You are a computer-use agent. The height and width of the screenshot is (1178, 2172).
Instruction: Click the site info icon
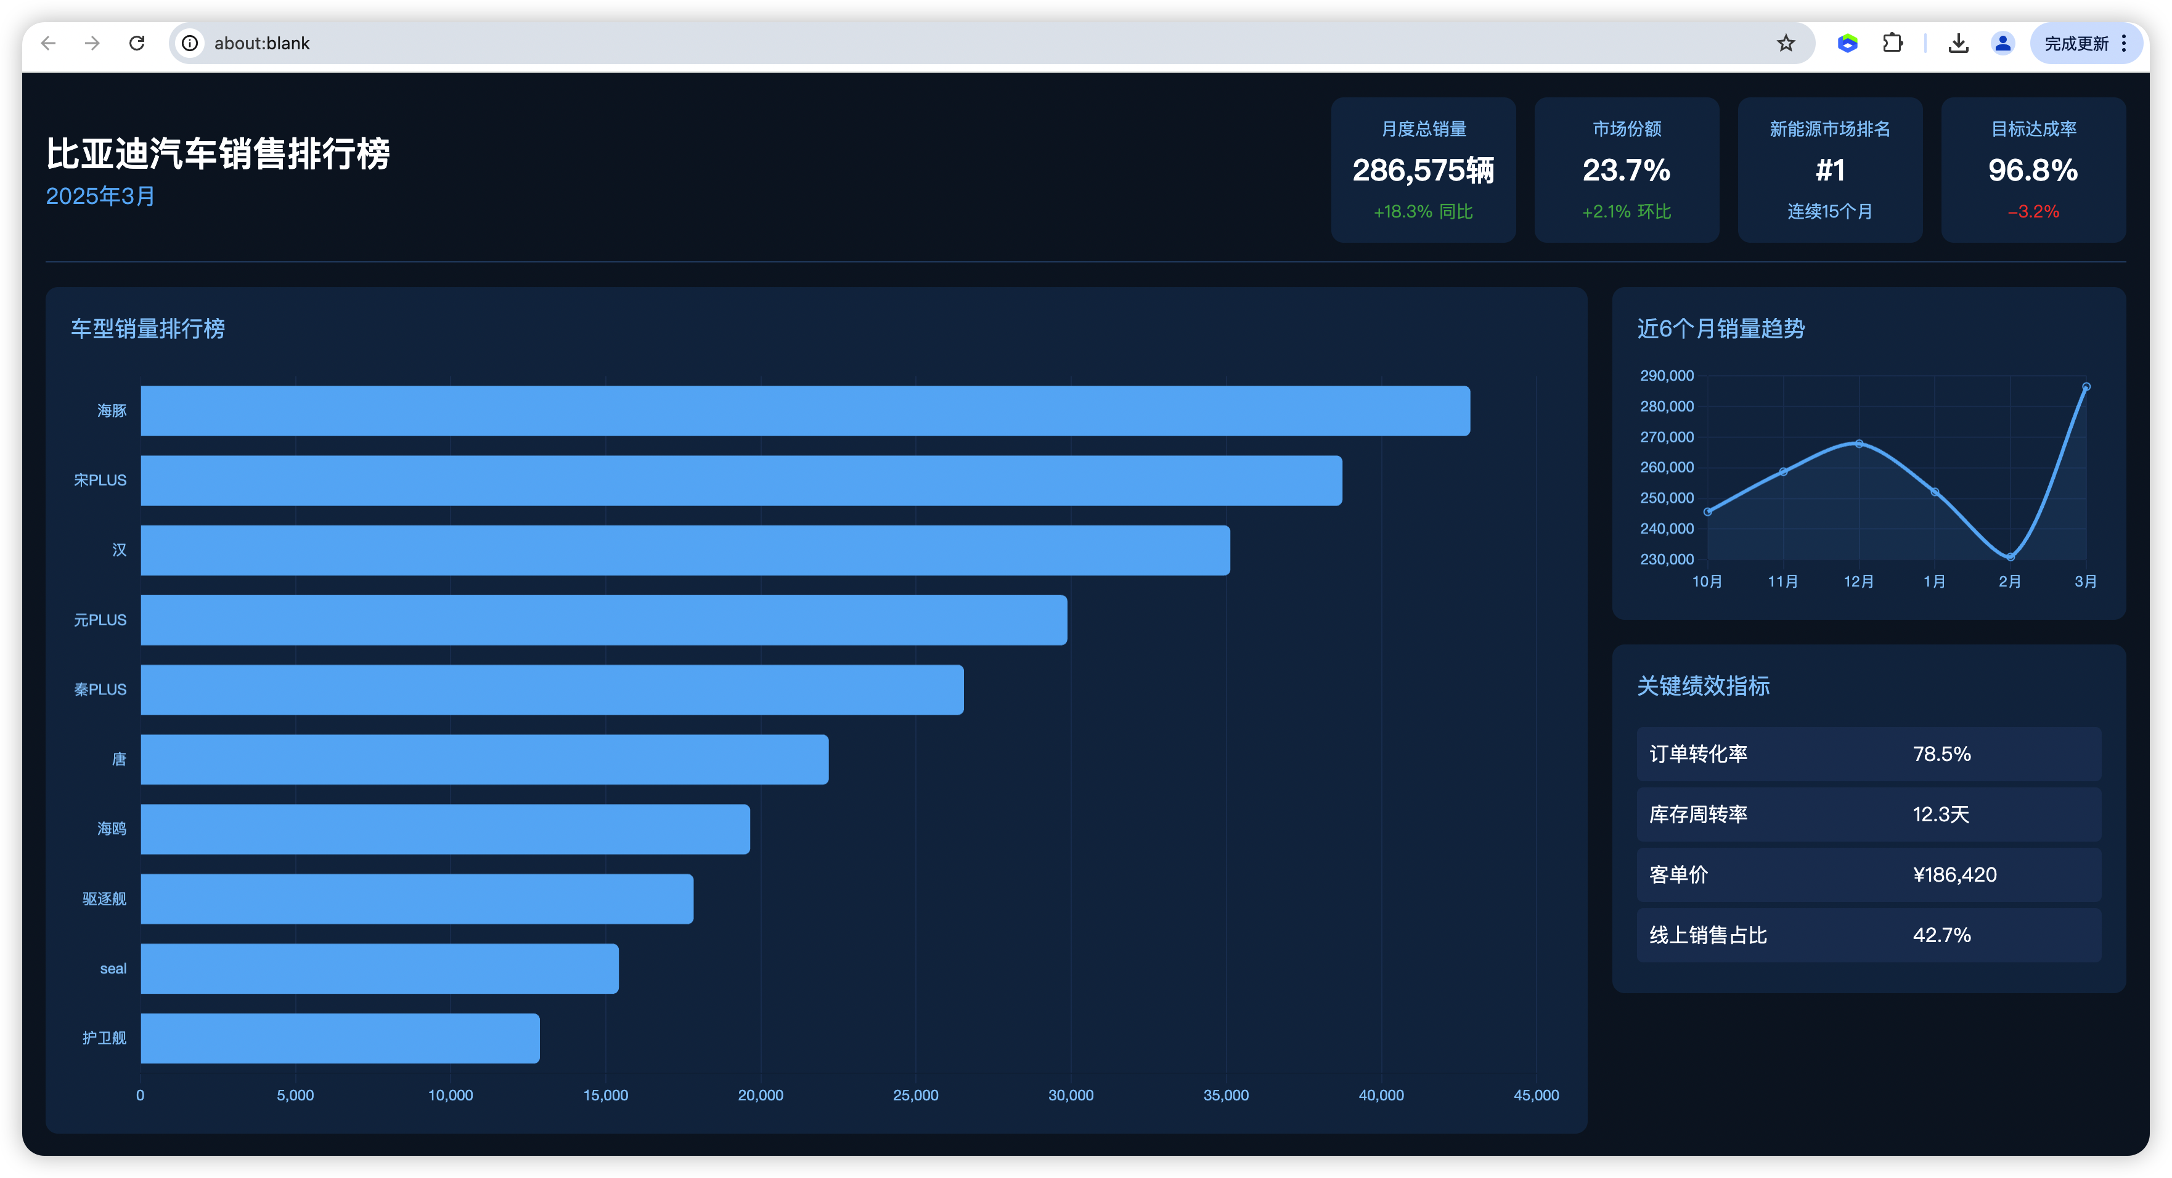190,43
